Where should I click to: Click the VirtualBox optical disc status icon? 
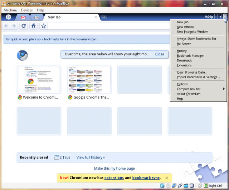168,186
